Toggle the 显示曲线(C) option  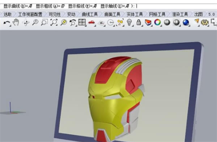(18, 6)
